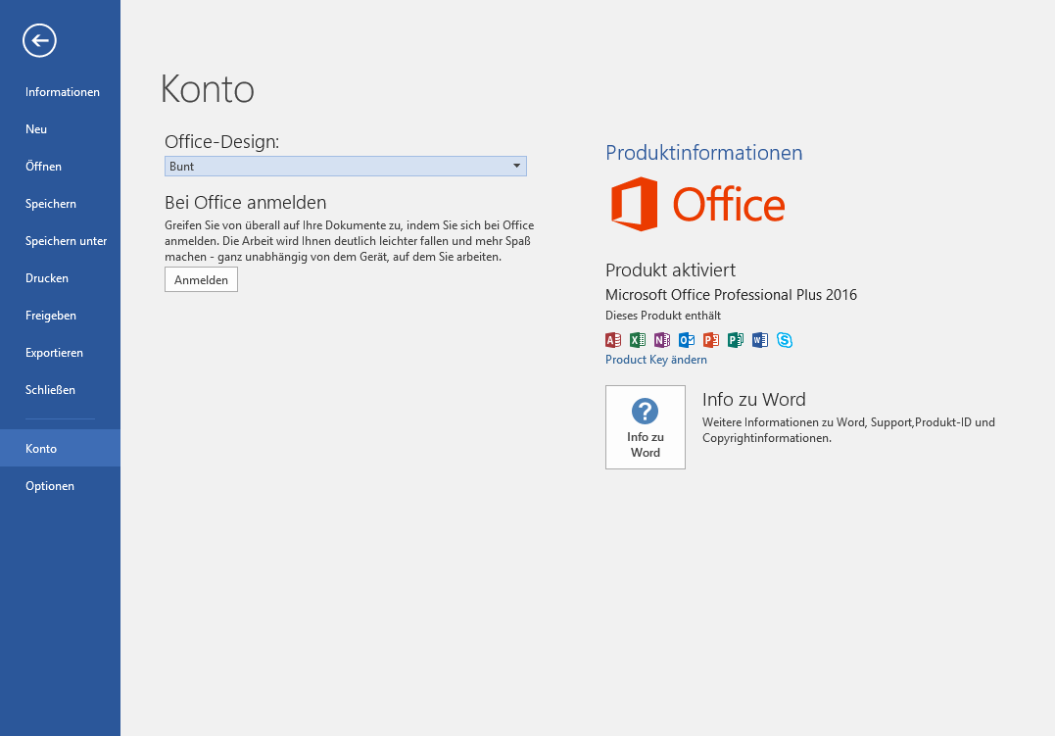
Task: Click the Bei Office anmelden heading
Action: click(246, 203)
